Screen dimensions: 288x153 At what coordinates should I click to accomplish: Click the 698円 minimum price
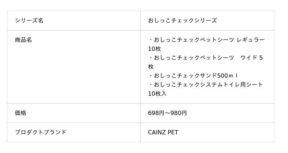pos(156,113)
